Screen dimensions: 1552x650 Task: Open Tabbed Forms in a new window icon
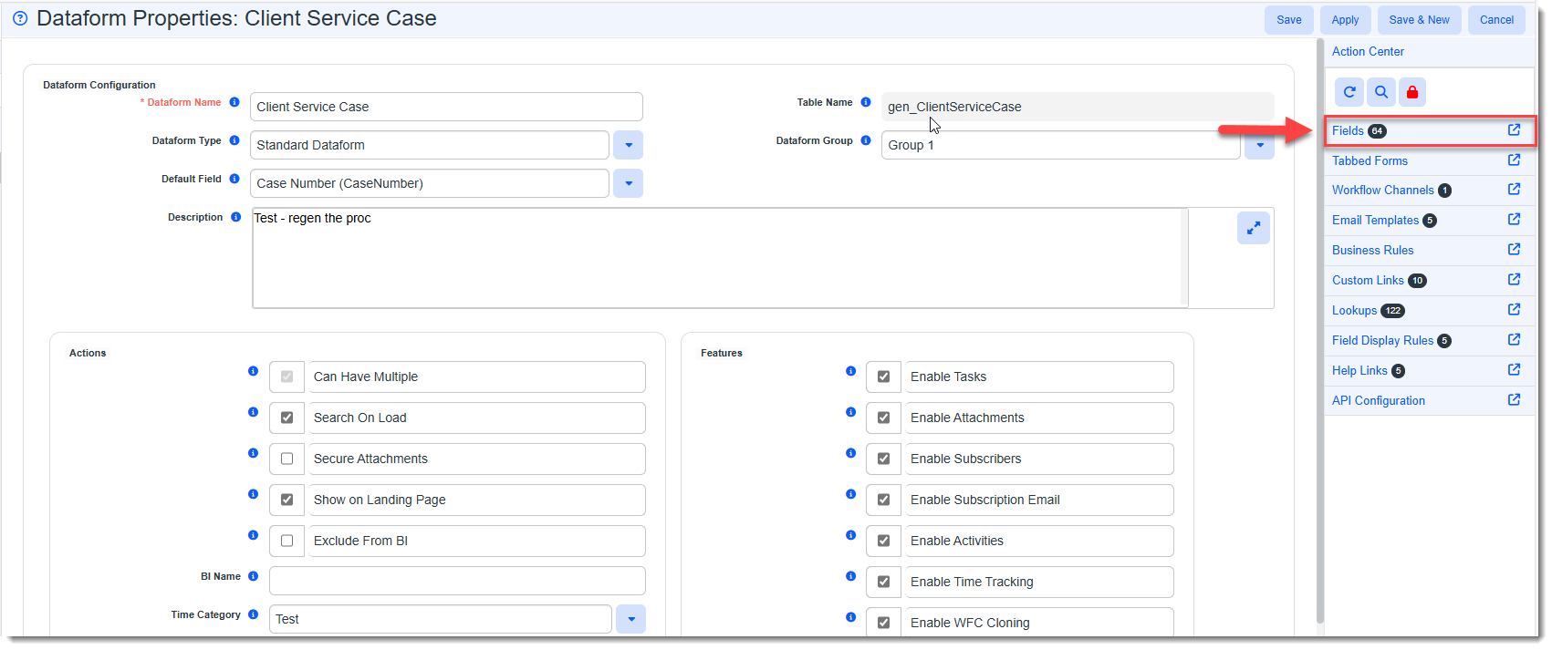tap(1514, 160)
